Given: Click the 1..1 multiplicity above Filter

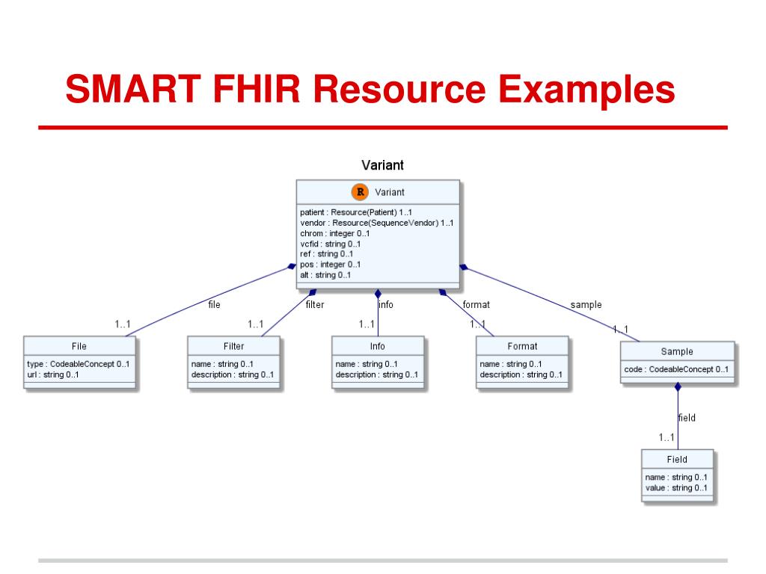Looking at the screenshot, I should pos(256,324).
